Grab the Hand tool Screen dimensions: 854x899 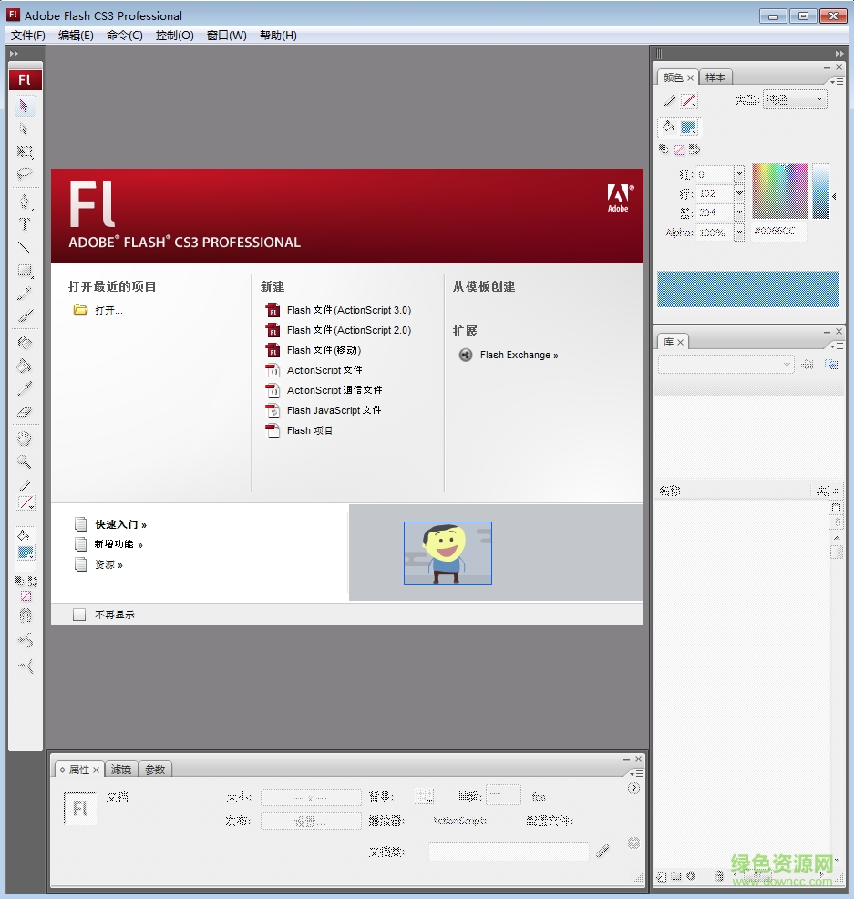pos(25,440)
